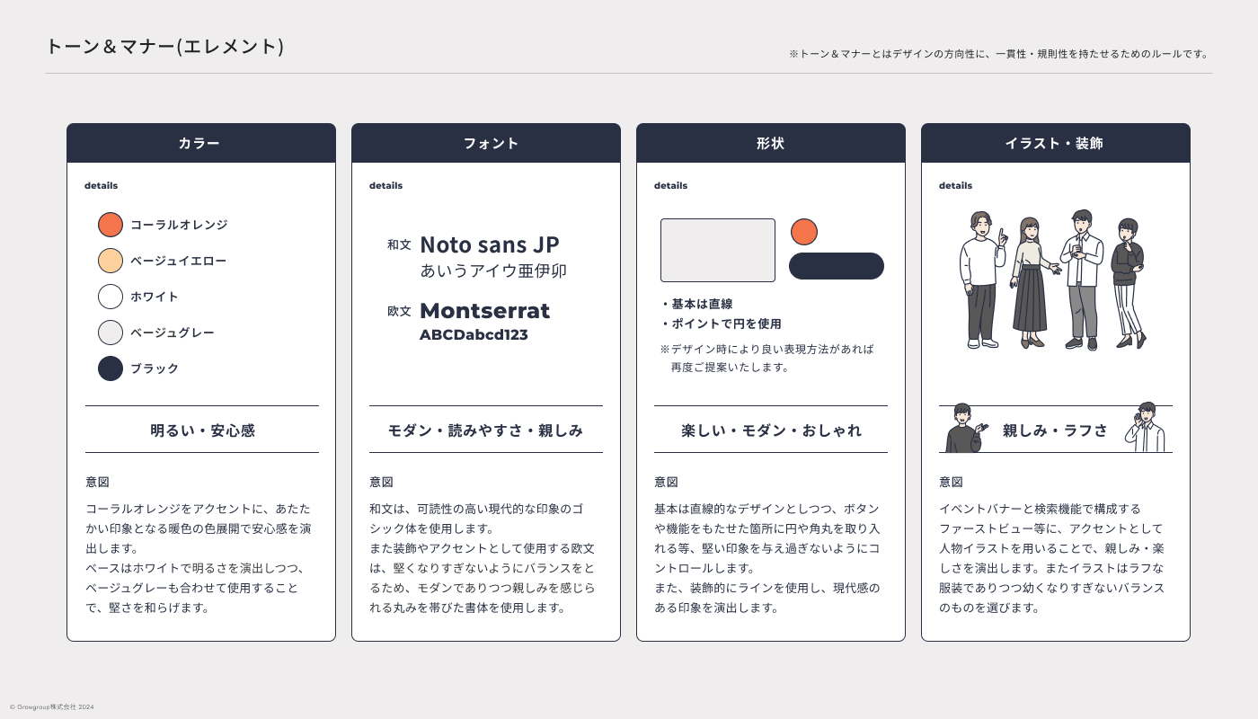Viewport: 1258px width, 719px height.
Task: Click the Growgroup copyright footer text
Action: 52,707
